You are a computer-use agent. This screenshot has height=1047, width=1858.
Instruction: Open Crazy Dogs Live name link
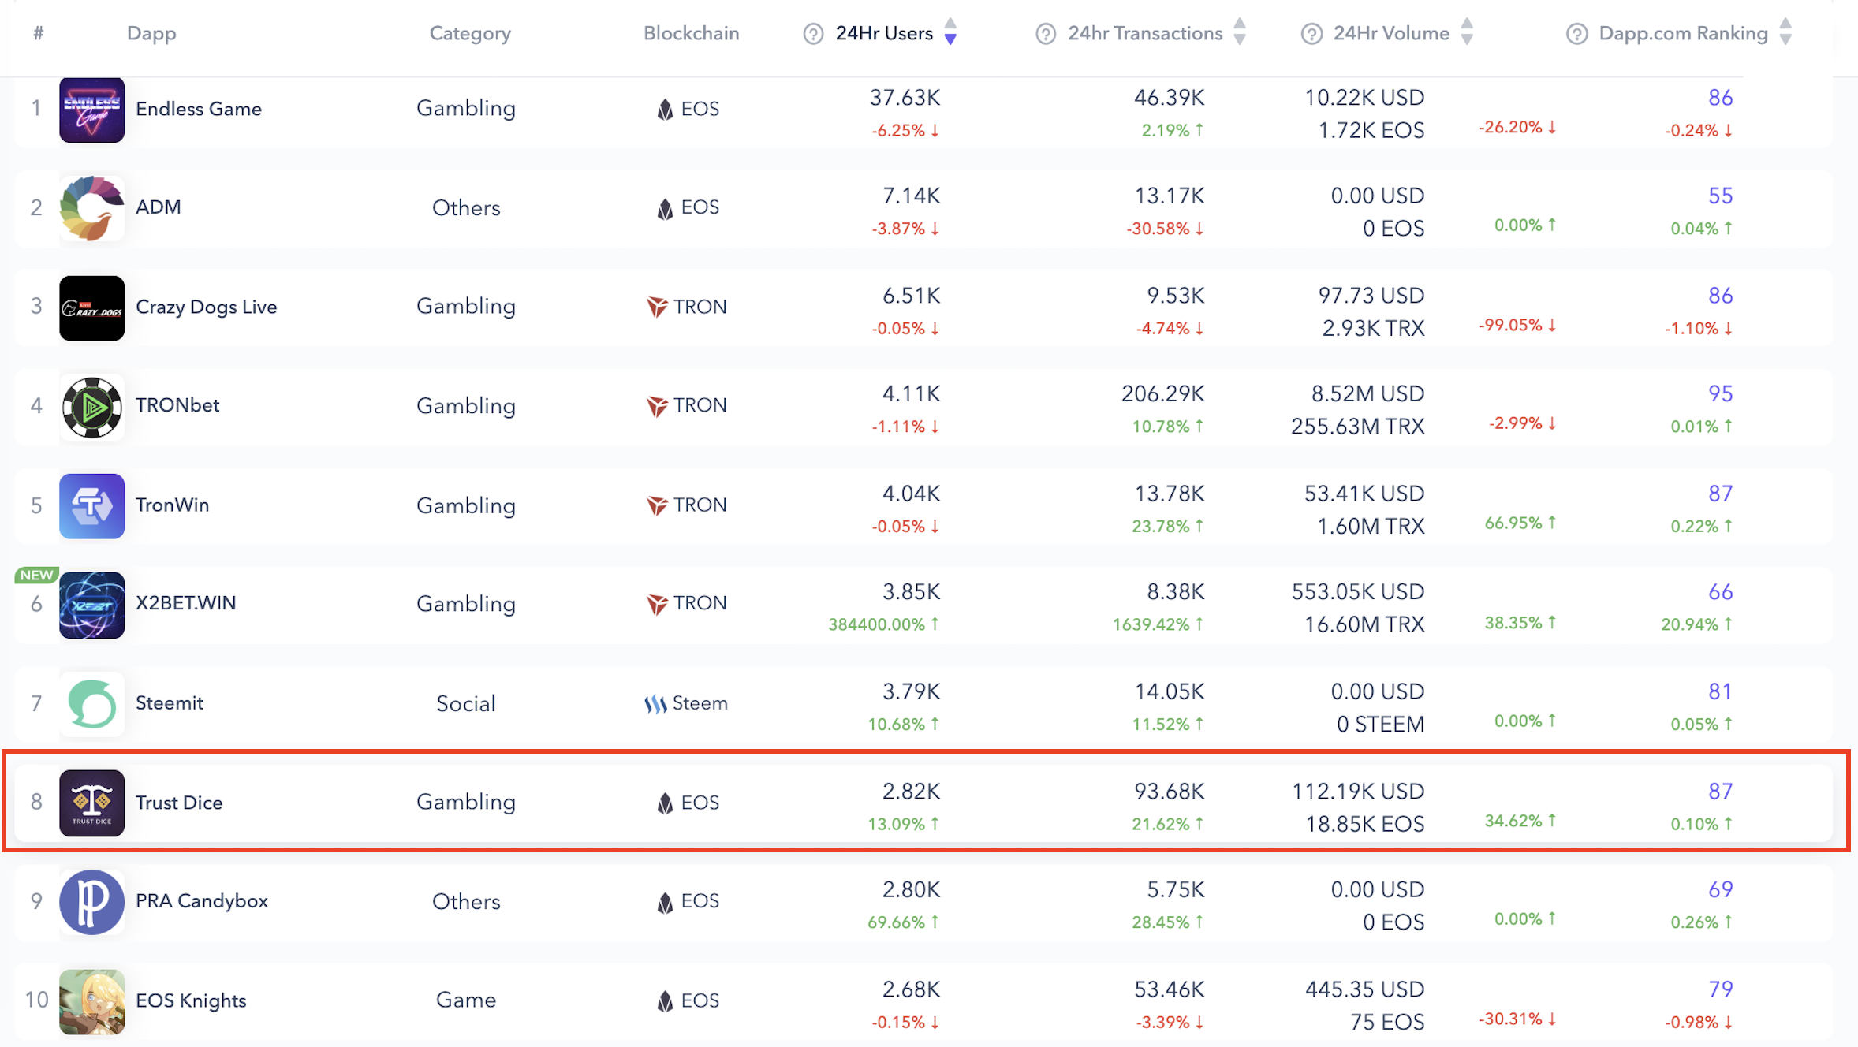[207, 307]
